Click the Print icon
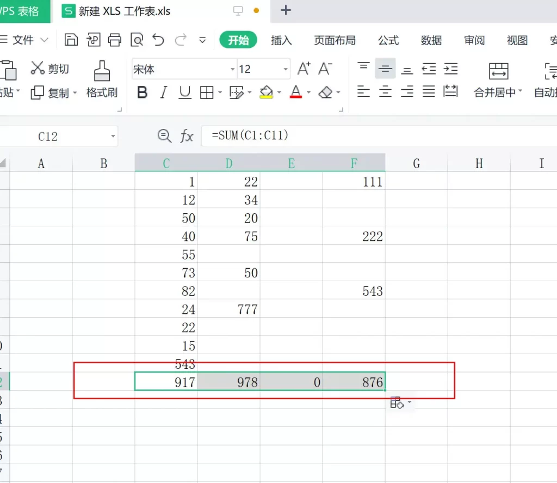This screenshot has width=557, height=483. pos(114,40)
